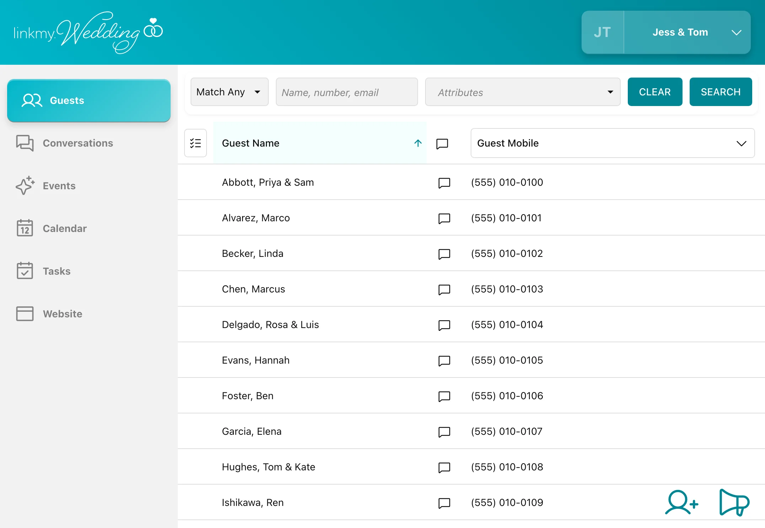Image resolution: width=765 pixels, height=528 pixels.
Task: Open chat for Chen, Marcus
Action: coord(444,290)
